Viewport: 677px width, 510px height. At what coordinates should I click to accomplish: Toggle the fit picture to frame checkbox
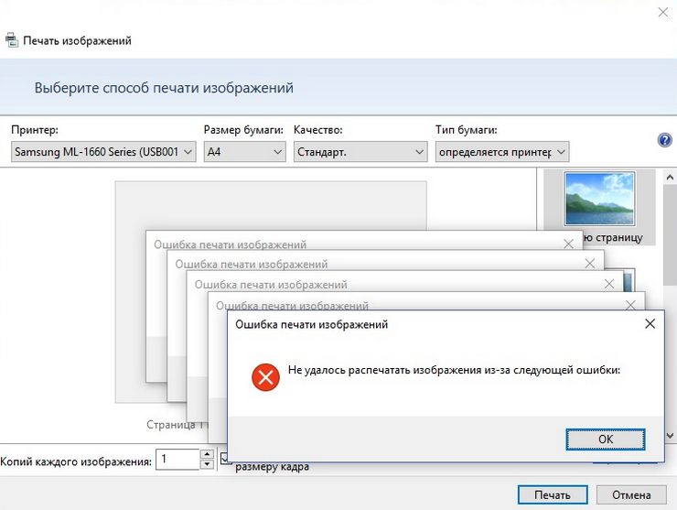225,459
